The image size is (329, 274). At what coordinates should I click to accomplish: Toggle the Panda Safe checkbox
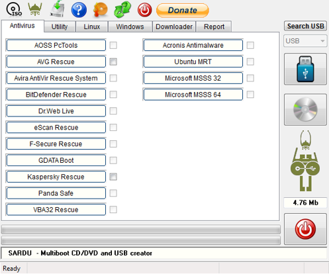tap(113, 193)
